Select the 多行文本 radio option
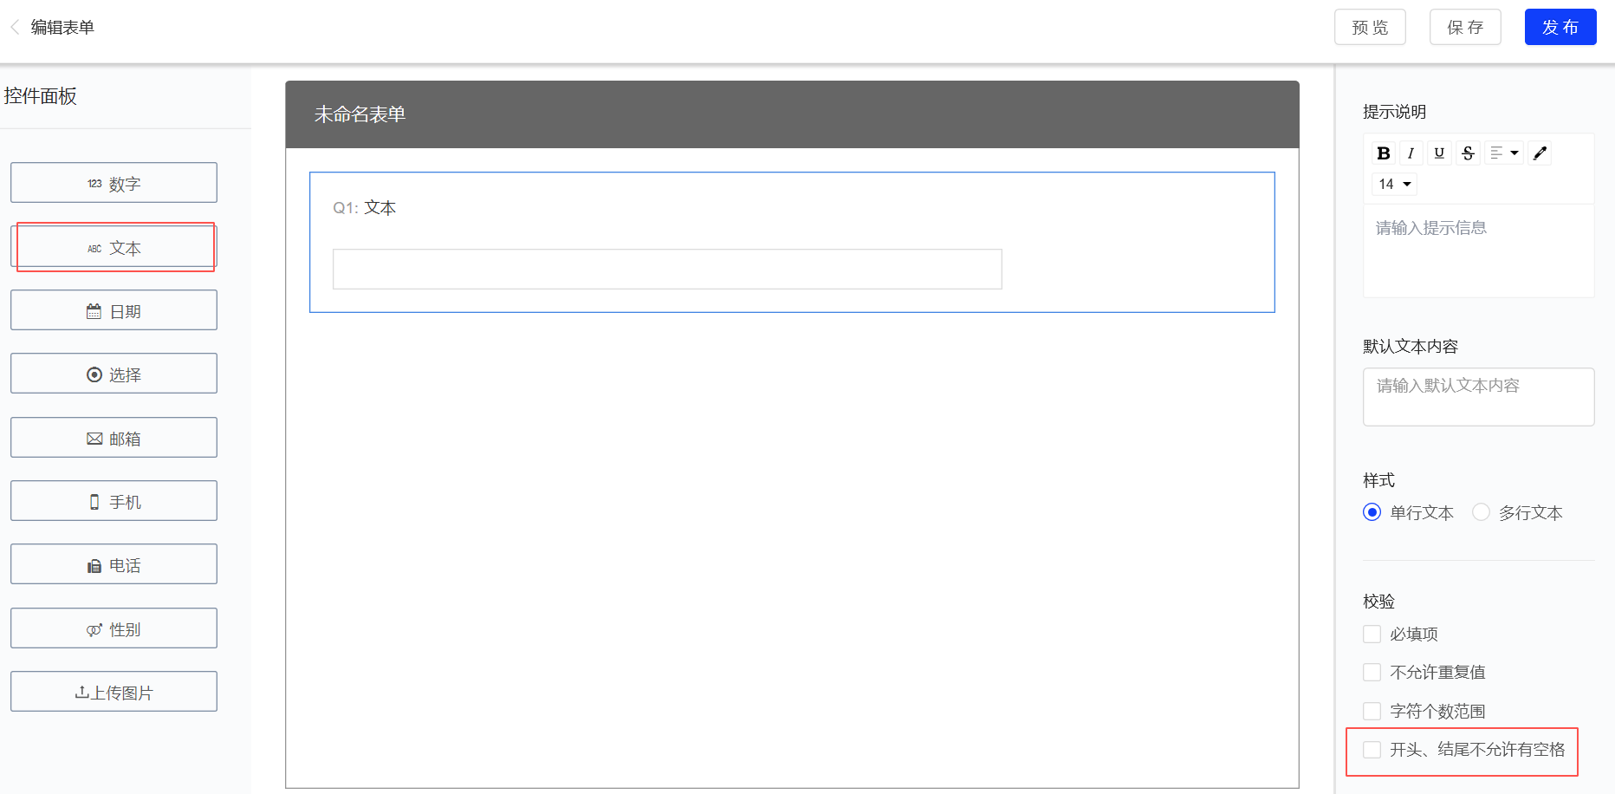This screenshot has height=794, width=1615. [x=1482, y=512]
